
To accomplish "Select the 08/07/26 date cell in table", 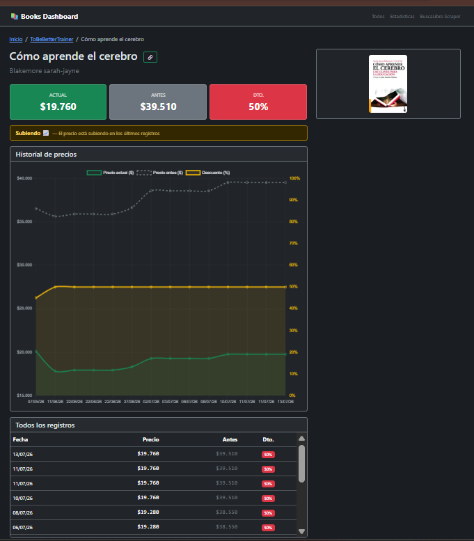I will point(23,513).
